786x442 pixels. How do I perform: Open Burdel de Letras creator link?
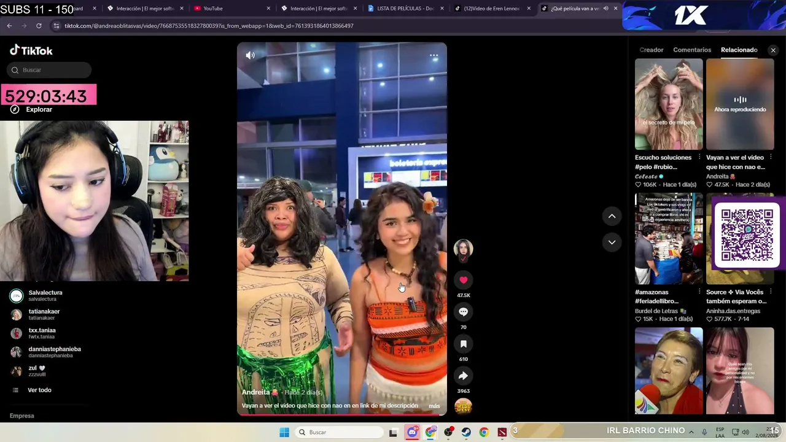(x=661, y=311)
